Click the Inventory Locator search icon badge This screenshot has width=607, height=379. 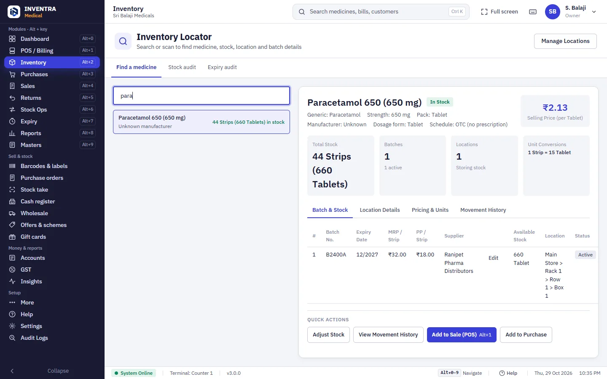click(x=123, y=41)
